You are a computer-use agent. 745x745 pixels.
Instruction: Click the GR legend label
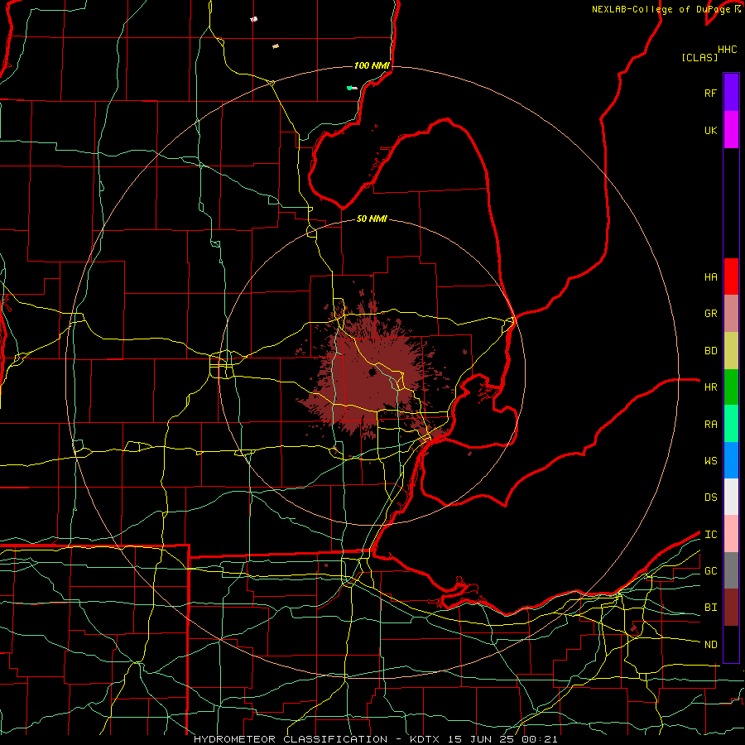pos(710,314)
